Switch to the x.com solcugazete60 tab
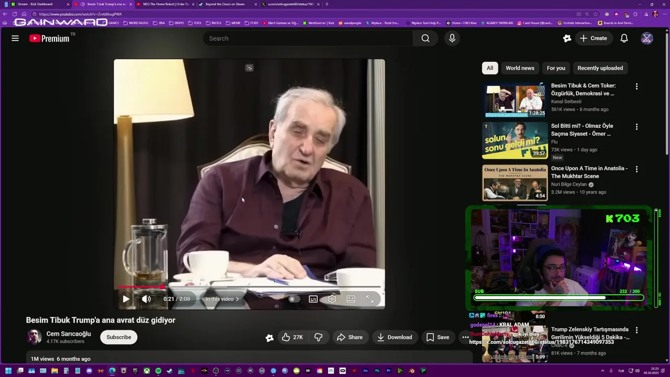 (x=291, y=4)
